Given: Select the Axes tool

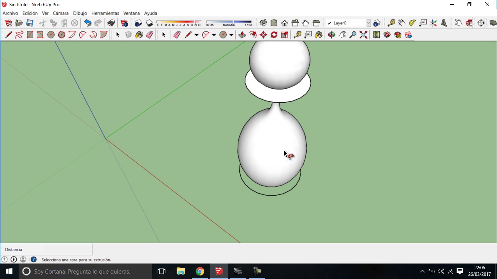Looking at the screenshot, I should (433, 23).
